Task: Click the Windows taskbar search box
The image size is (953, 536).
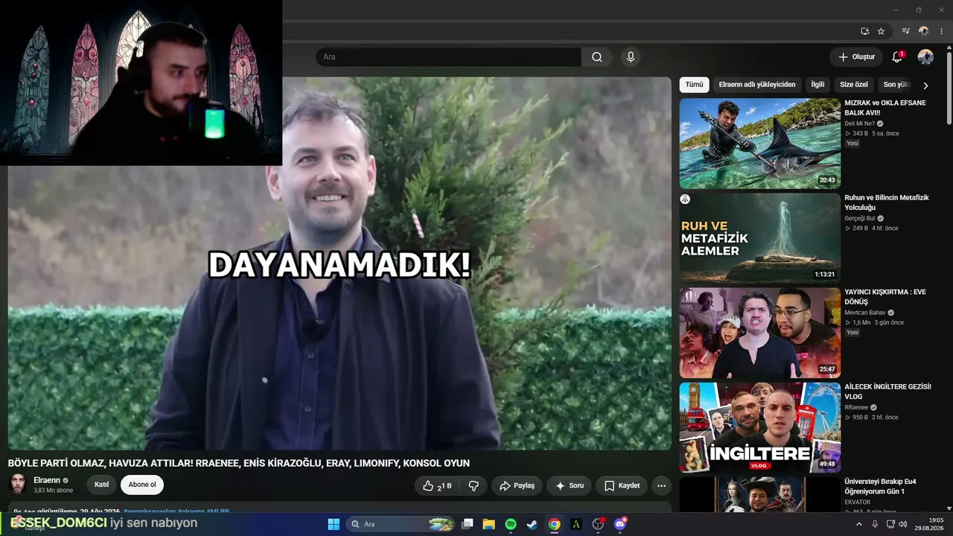Action: coord(401,524)
